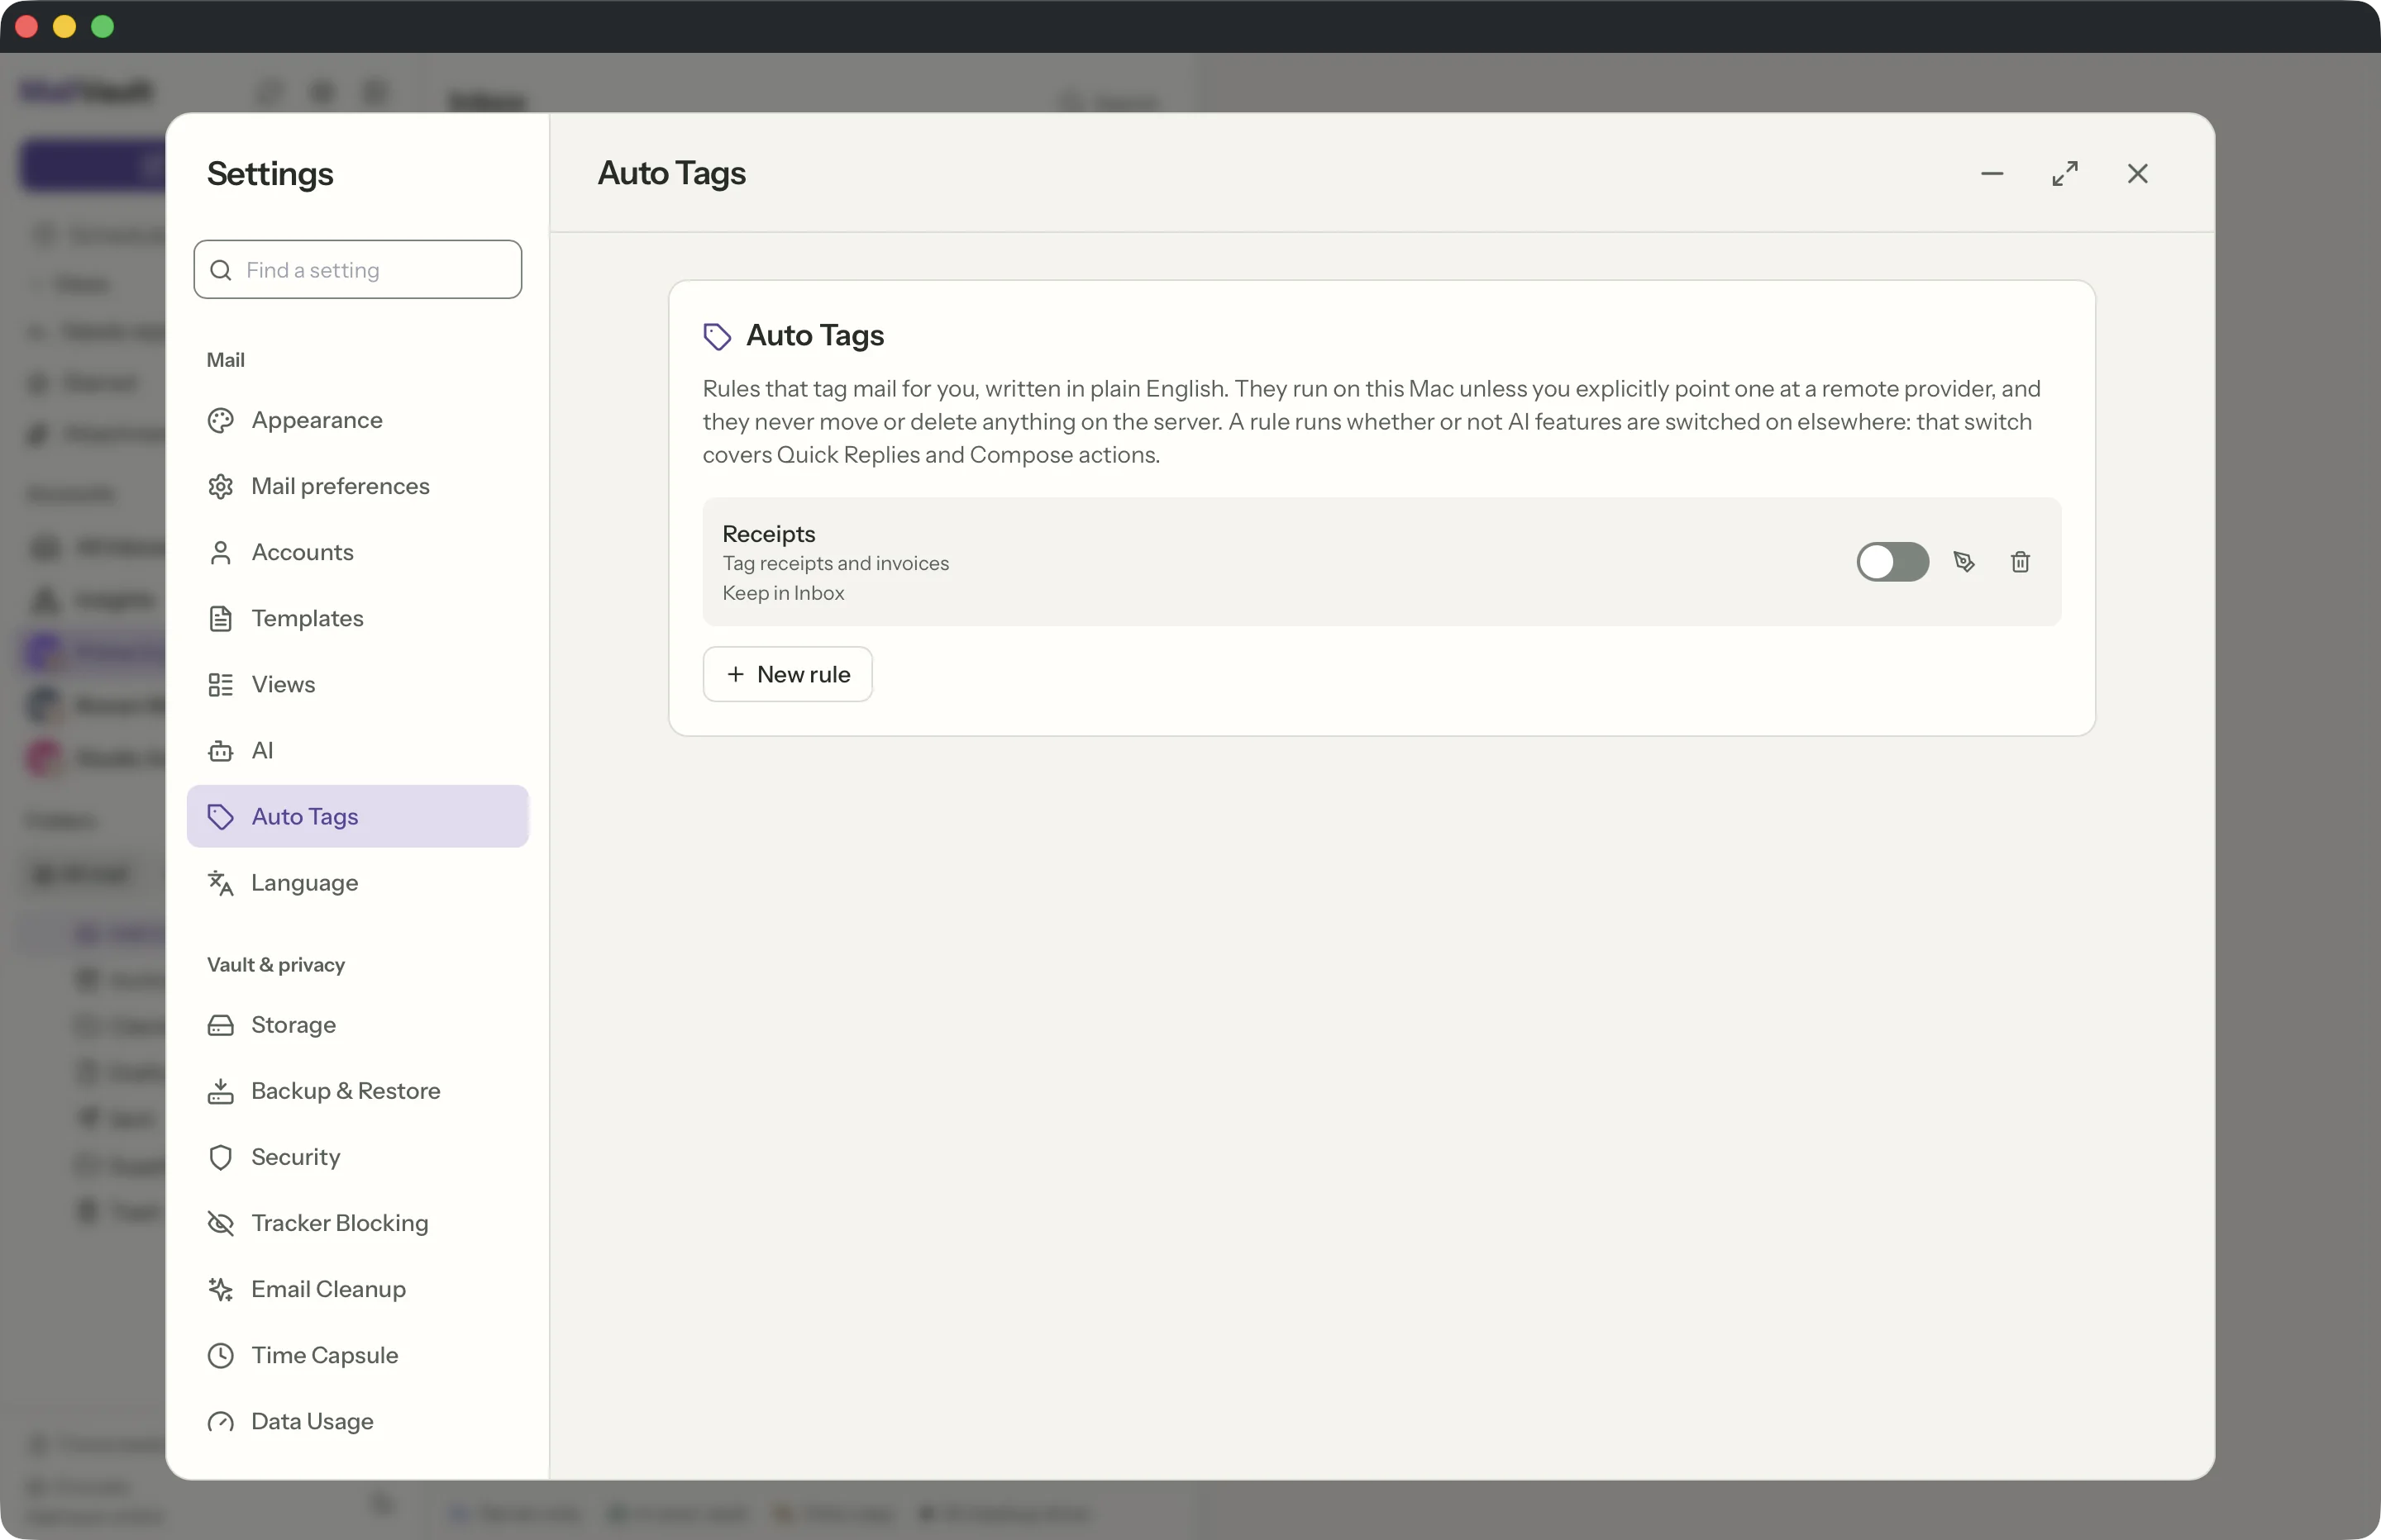Add a New rule
2381x1540 pixels.
tap(787, 674)
